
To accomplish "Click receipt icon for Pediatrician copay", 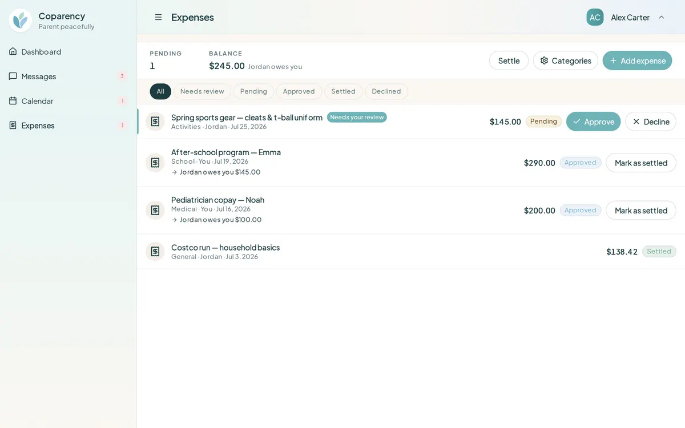I will click(155, 210).
